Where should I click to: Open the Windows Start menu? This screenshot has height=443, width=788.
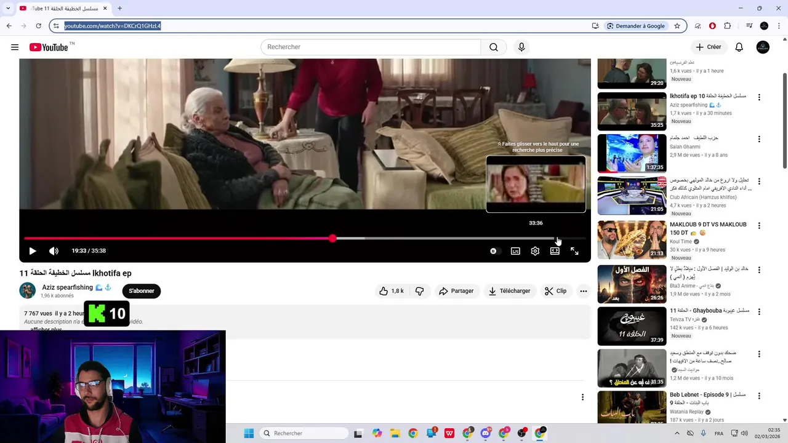249,433
